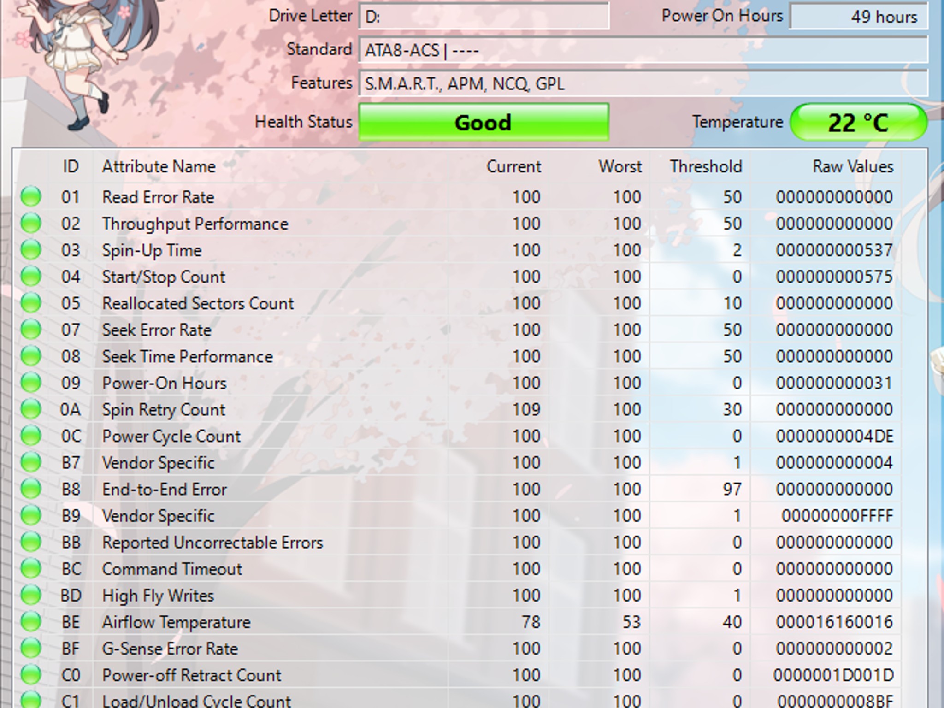944x708 pixels.
Task: Select the Read Error Rate attribute name
Action: click(158, 197)
